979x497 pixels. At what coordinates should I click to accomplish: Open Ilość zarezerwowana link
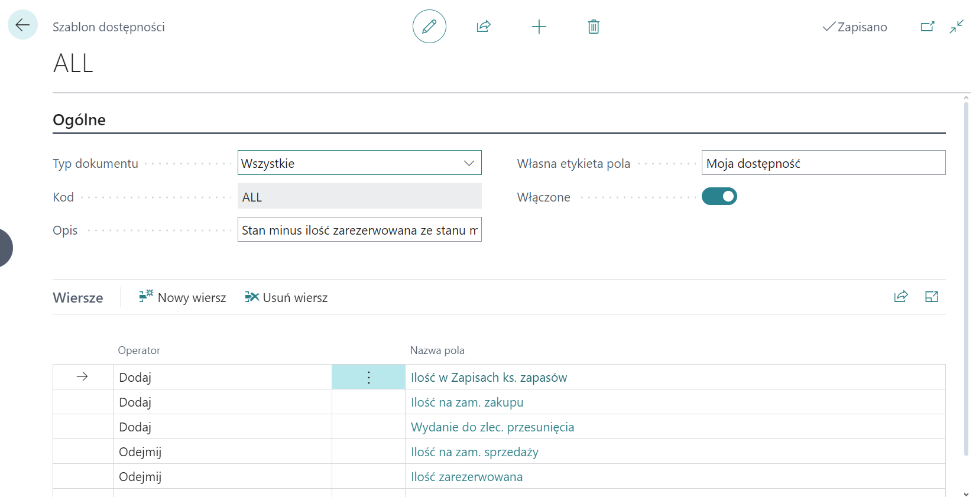tap(466, 476)
